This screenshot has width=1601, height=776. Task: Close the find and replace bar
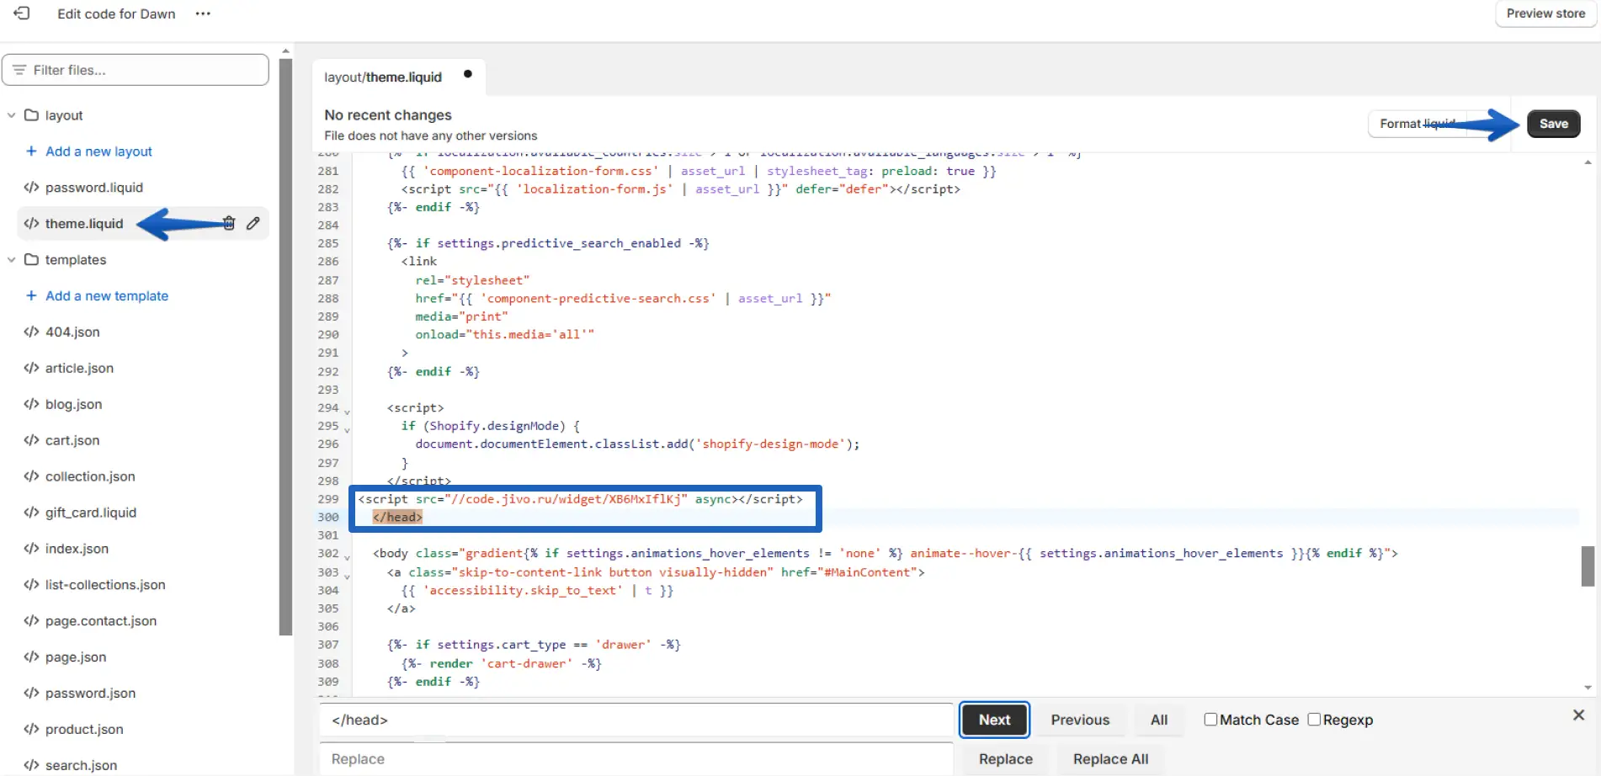1578,715
